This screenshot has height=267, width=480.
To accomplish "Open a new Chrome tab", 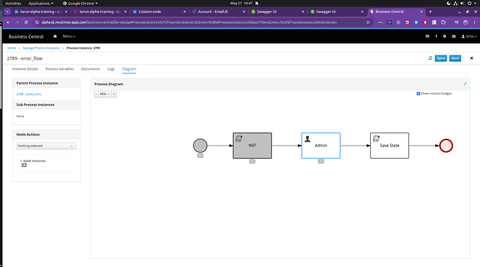I will [x=430, y=12].
